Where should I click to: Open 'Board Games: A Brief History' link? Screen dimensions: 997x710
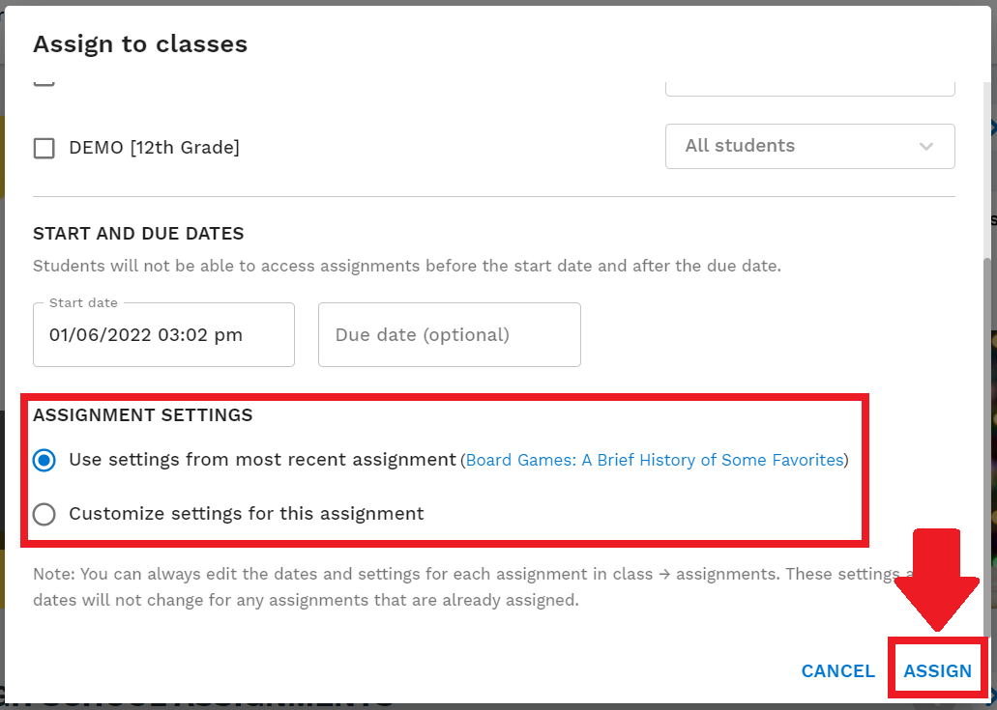[x=655, y=460]
